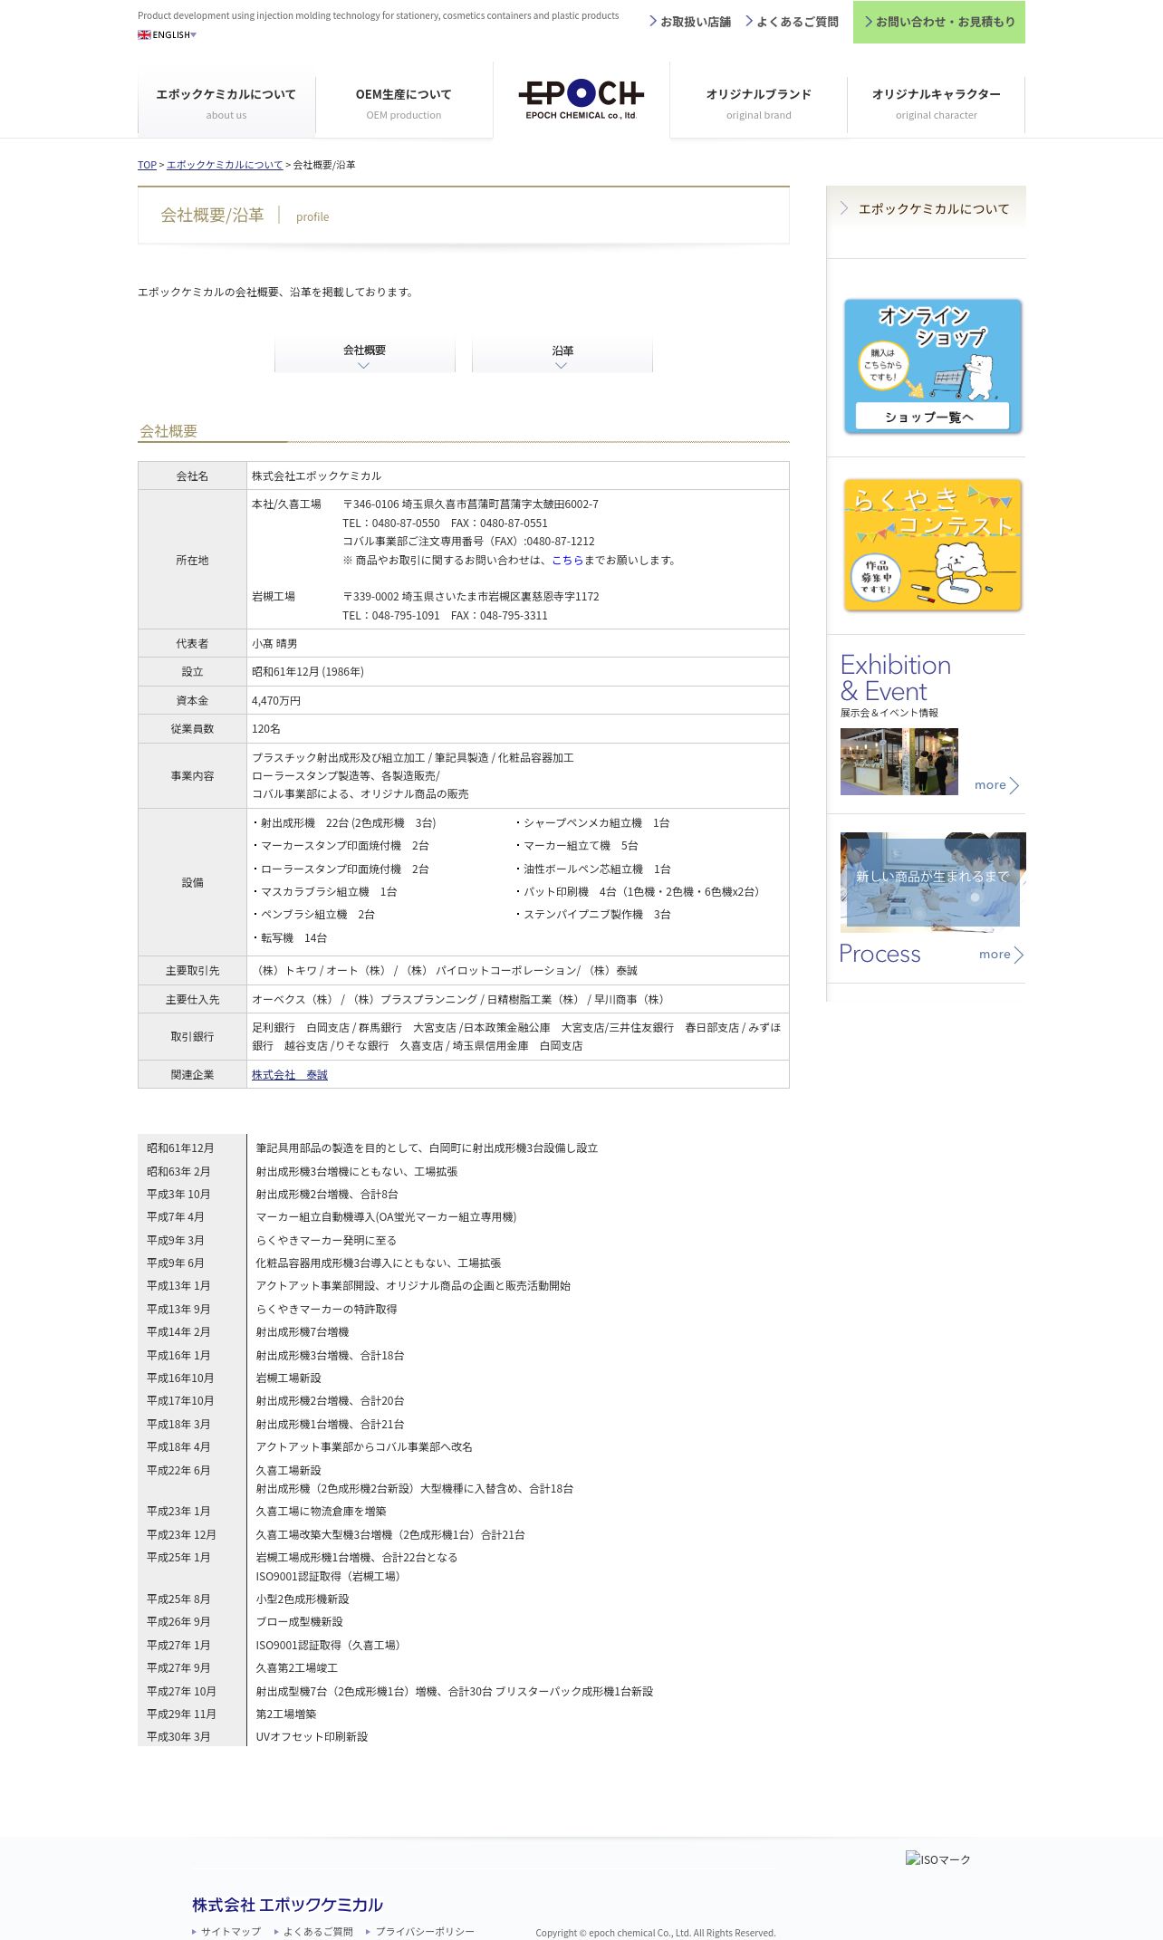Expand sidebar エポックケミカルについて section
The image size is (1163, 1940).
point(926,208)
